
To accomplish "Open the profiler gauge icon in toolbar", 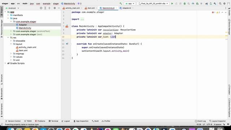I will [x=193, y=4].
